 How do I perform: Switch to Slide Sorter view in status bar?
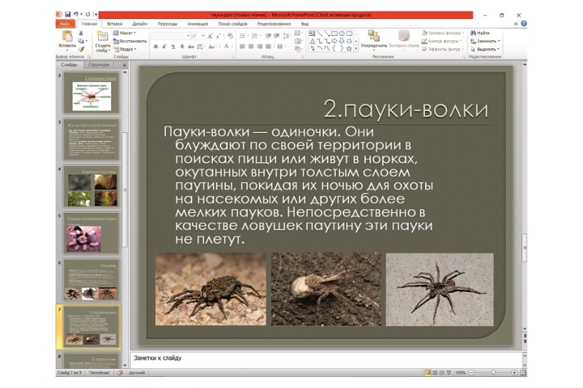pos(435,373)
